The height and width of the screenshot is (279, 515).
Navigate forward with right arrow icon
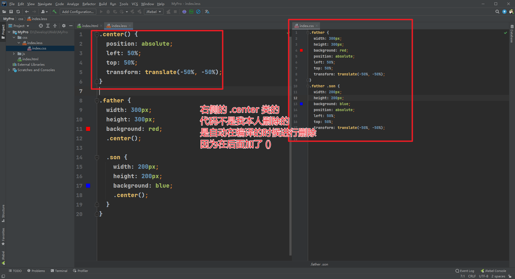34,12
